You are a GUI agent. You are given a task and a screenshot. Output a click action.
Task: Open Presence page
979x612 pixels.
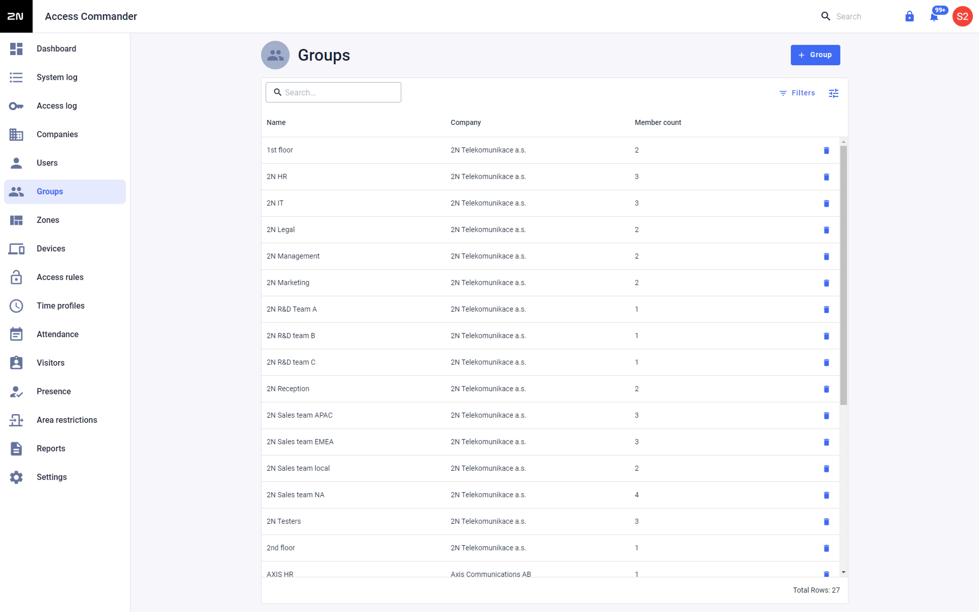[65, 391]
